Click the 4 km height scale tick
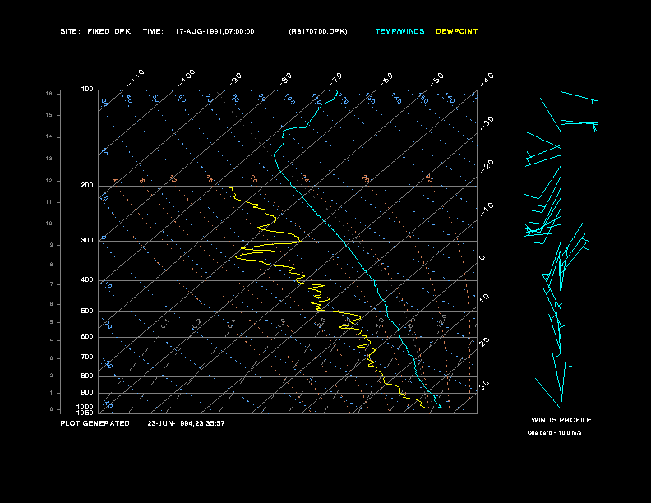The height and width of the screenshot is (503, 651). coord(52,340)
